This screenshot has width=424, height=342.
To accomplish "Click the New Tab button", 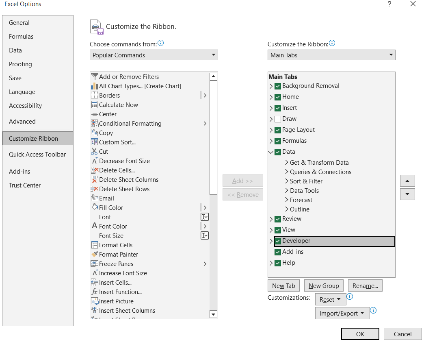I will pos(283,285).
